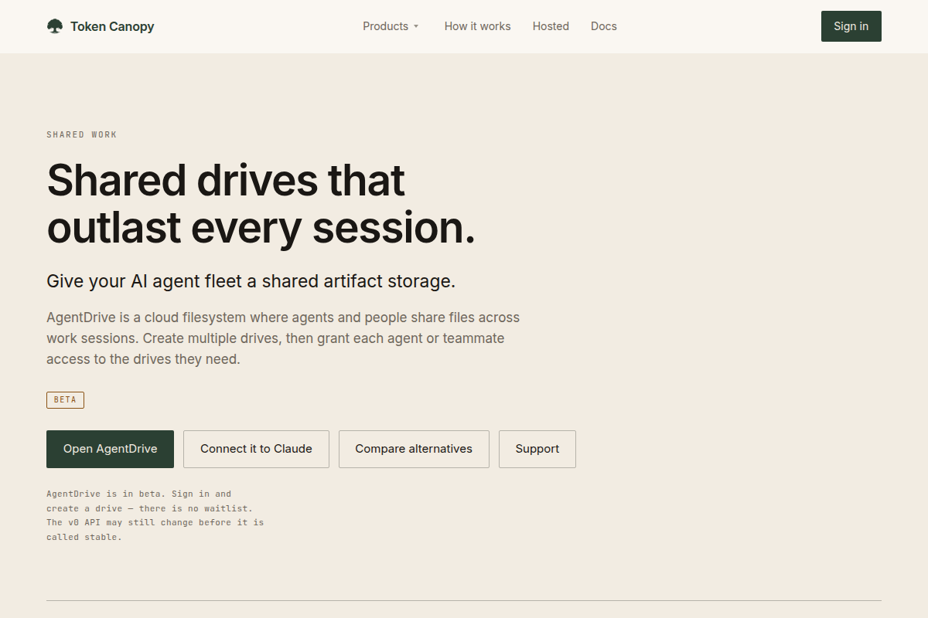Click the 'Give your AI agent fleet' subheading
928x618 pixels.
pos(251,281)
